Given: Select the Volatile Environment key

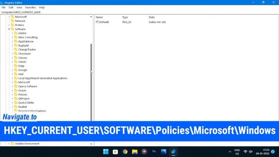Looking at the screenshot, I should tap(27, 143).
